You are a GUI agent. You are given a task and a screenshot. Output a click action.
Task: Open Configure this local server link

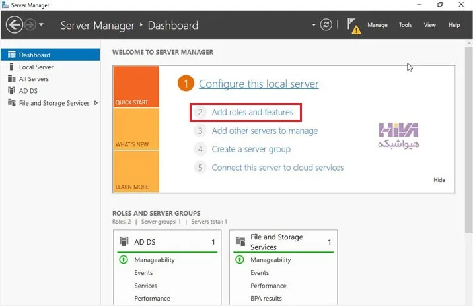click(258, 84)
